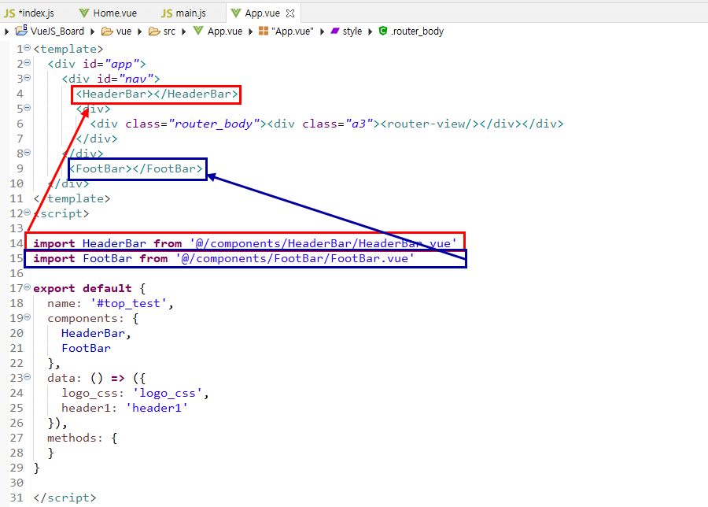708x507 pixels.
Task: Open the "App.vue" component breadcrumb segment
Action: pos(292,31)
